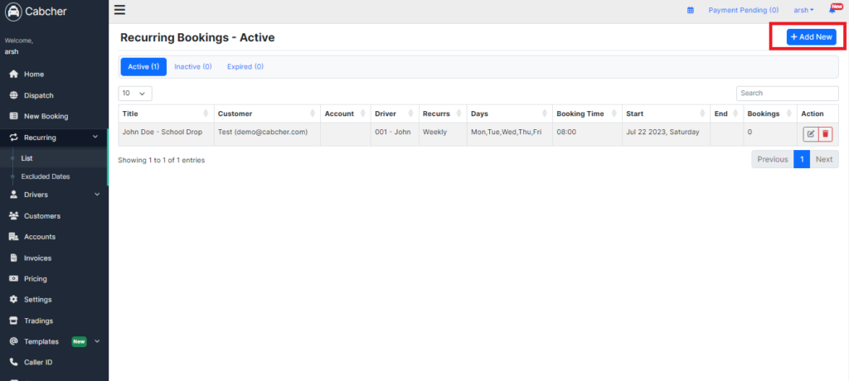The height and width of the screenshot is (381, 849).
Task: Expand the Templates sidebar menu
Action: click(54, 341)
